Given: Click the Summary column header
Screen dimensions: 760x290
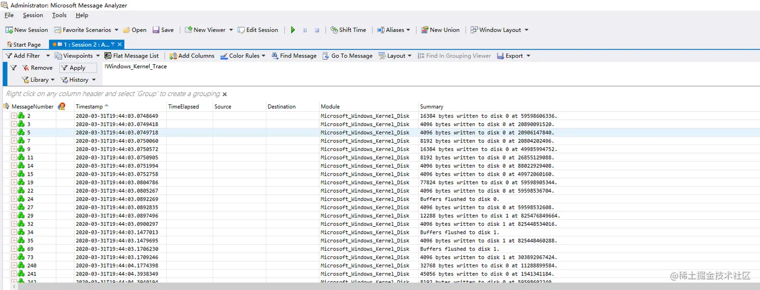Looking at the screenshot, I should 432,106.
